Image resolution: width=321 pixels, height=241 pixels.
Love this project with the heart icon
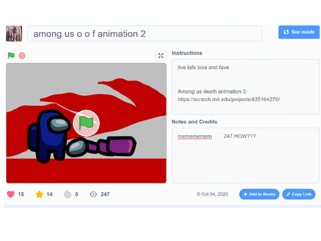(11, 194)
